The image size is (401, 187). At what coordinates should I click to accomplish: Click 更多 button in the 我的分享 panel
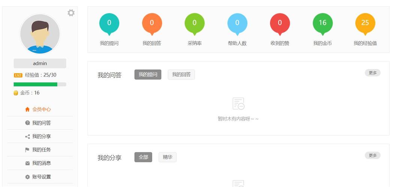pos(372,155)
